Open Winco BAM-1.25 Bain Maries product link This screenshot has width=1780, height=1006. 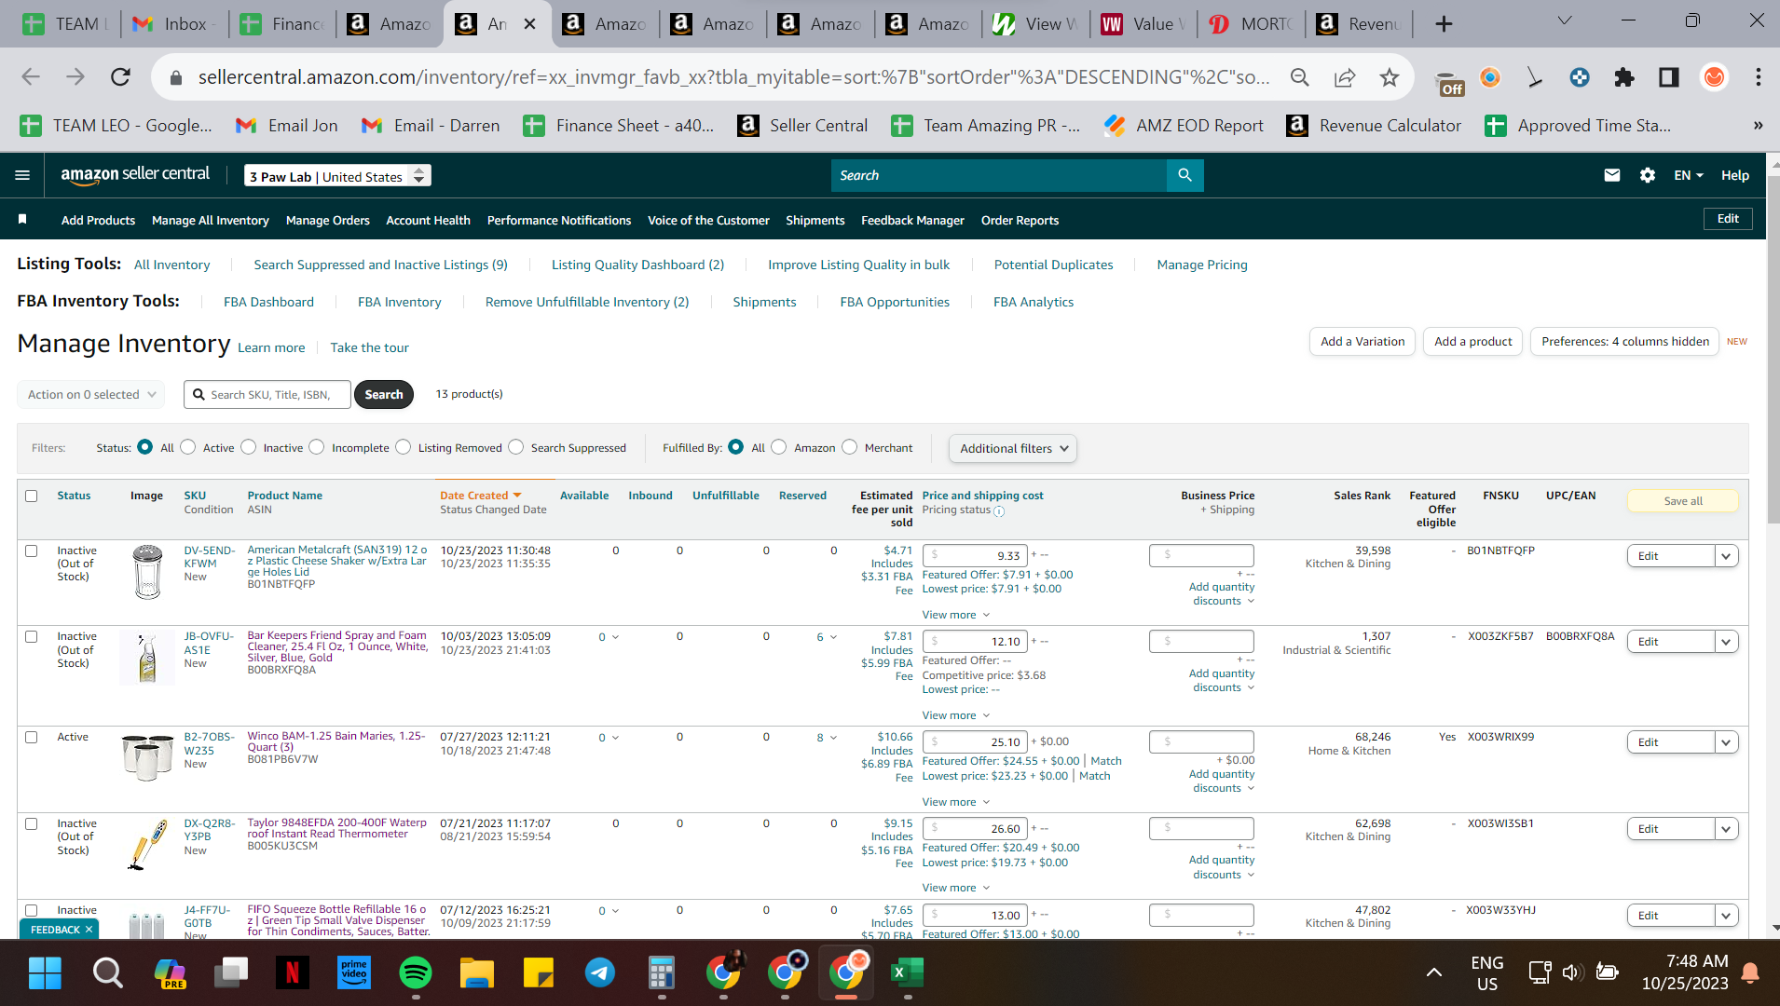336,741
